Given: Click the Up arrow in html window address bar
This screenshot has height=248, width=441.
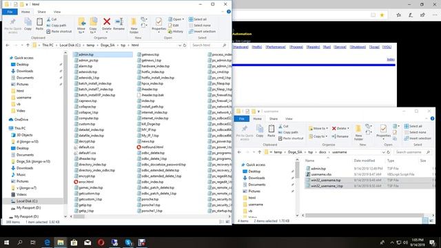Looking at the screenshot, I should (x=28, y=45).
